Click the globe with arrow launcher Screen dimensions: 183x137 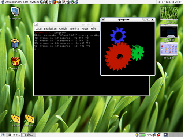[x=72, y=2]
